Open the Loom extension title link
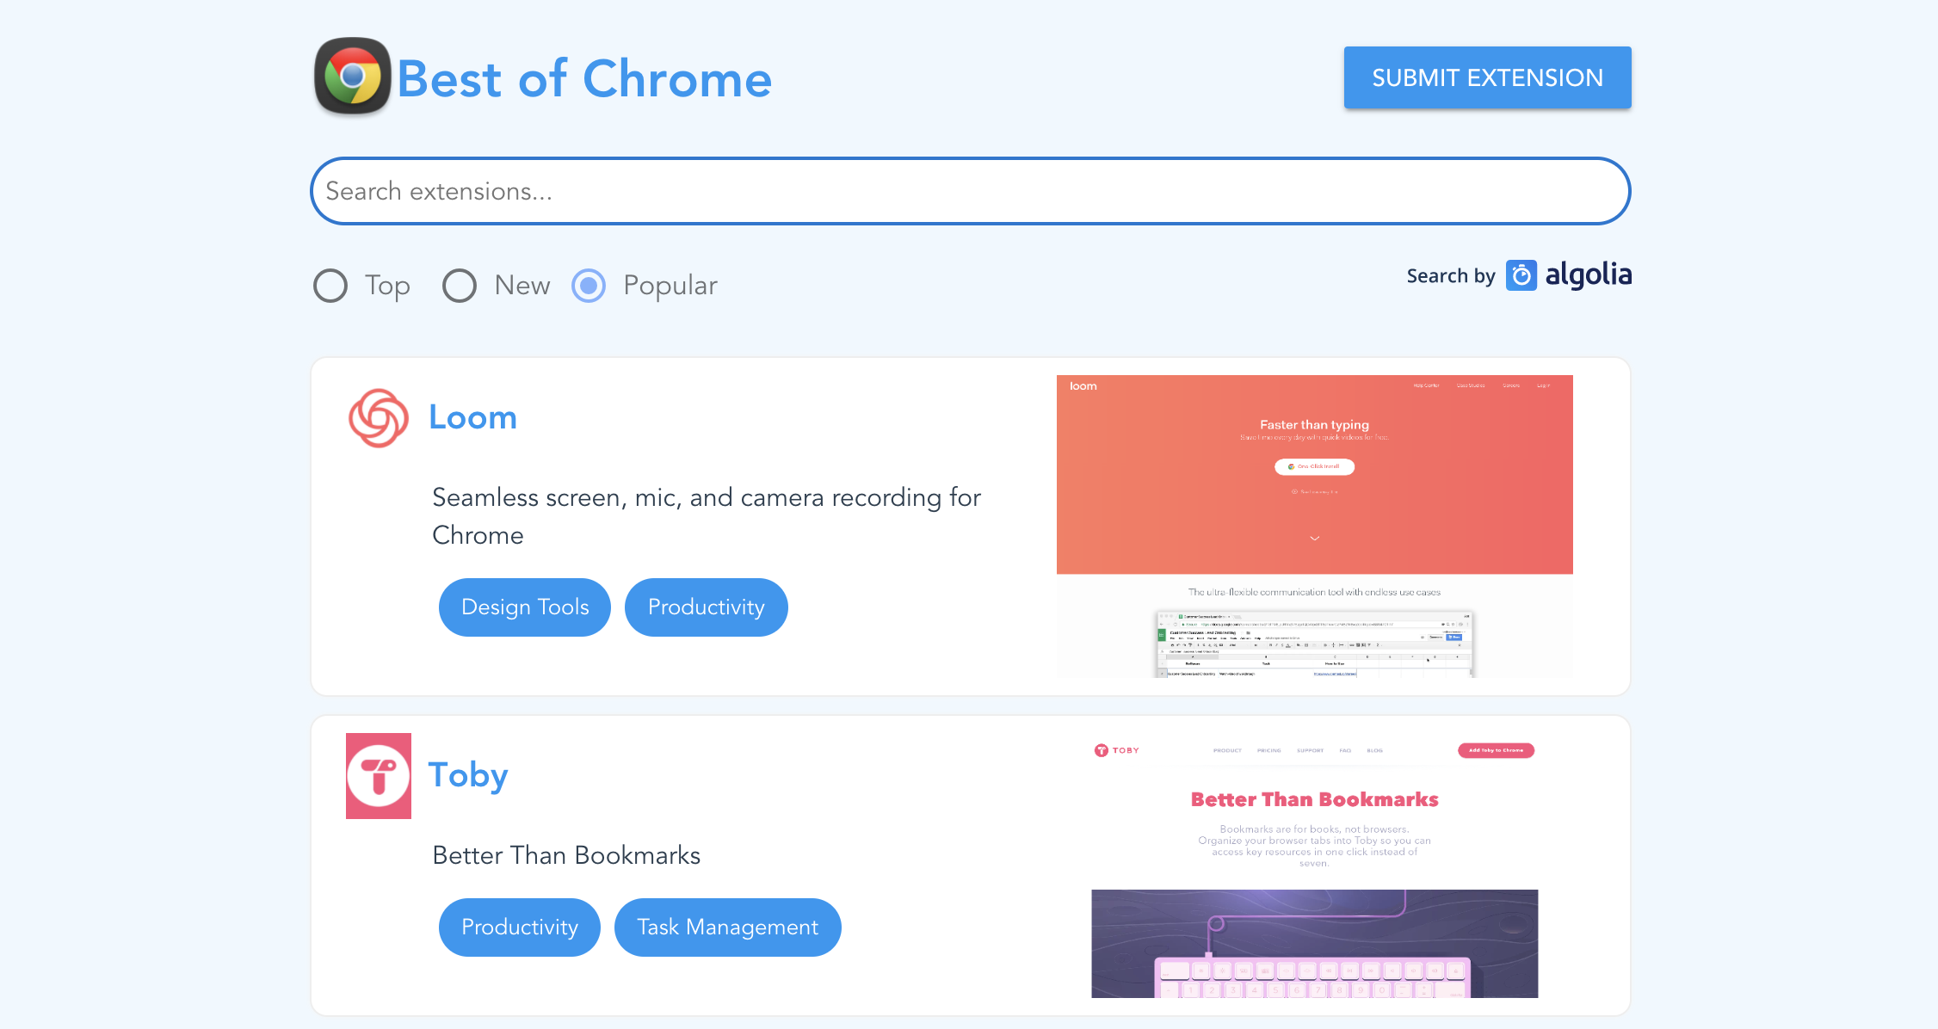Screen dimensions: 1938x1029 click(472, 417)
